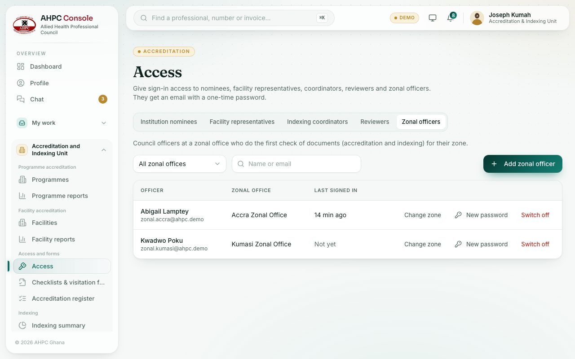Click the LAST SIGNED IN column header
The width and height of the screenshot is (575, 359).
pyautogui.click(x=336, y=190)
